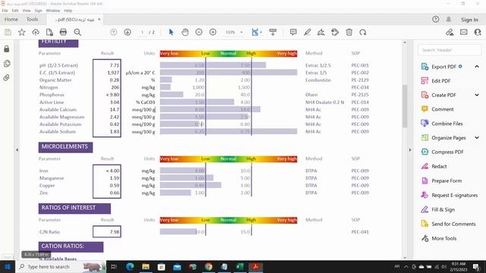The height and width of the screenshot is (273, 486).
Task: Open the zoom level dropdown
Action: [241, 32]
